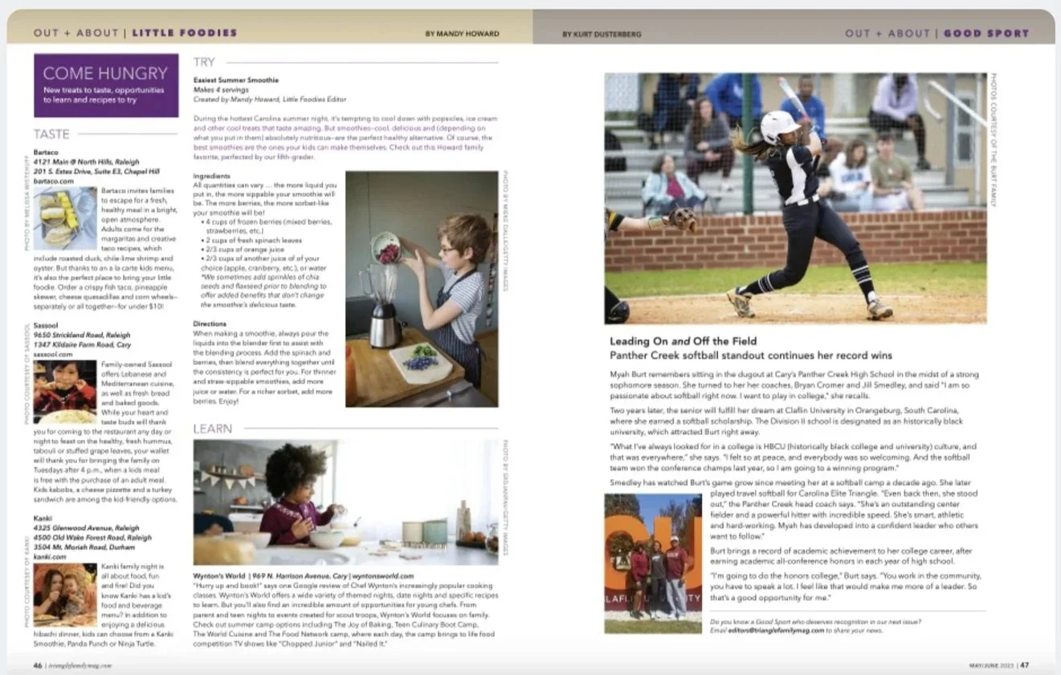
Task: Click the 'Kanki' restaurant name heading
Action: tap(43, 518)
